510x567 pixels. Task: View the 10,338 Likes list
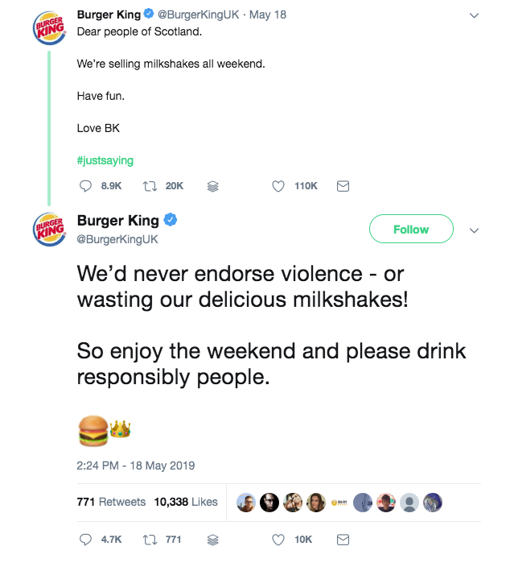[x=186, y=502]
